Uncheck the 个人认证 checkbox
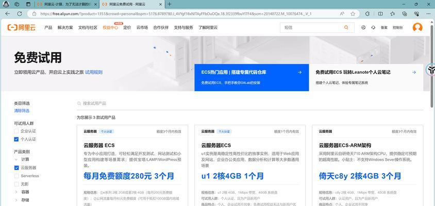 tap(16, 139)
